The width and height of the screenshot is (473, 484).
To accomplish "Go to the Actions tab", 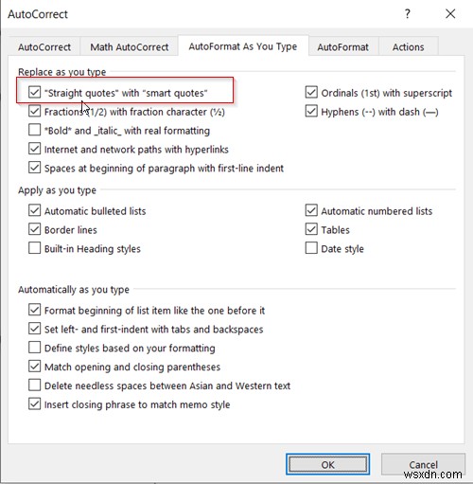I will pos(408,47).
